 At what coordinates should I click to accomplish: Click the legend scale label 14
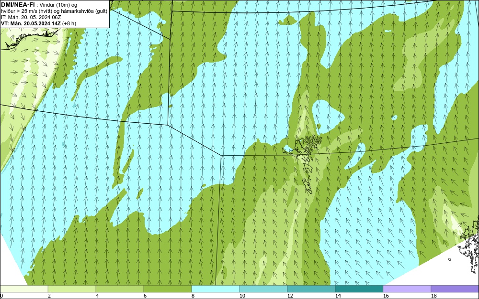(x=338, y=296)
